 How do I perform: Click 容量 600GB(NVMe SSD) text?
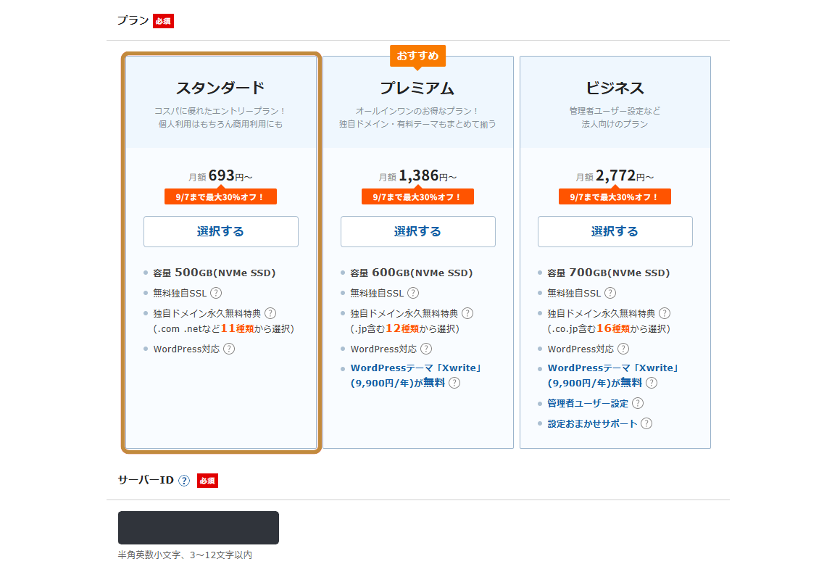411,273
